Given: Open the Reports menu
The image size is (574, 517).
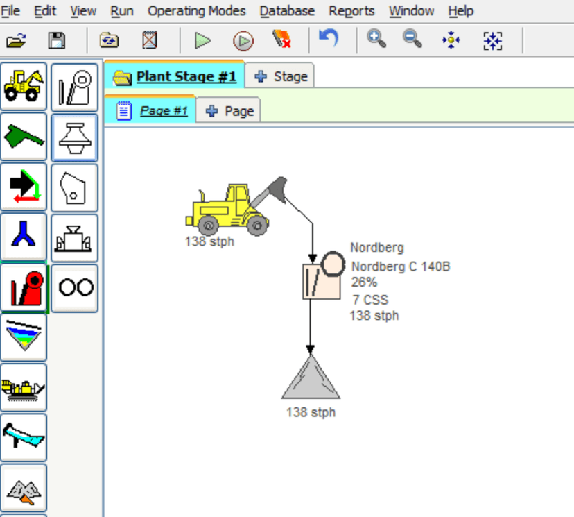Looking at the screenshot, I should pyautogui.click(x=351, y=11).
